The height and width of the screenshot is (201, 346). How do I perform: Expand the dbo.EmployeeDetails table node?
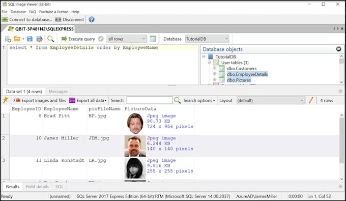(215, 74)
